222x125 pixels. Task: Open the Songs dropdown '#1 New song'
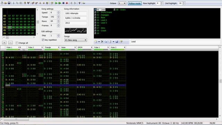click(x=76, y=40)
